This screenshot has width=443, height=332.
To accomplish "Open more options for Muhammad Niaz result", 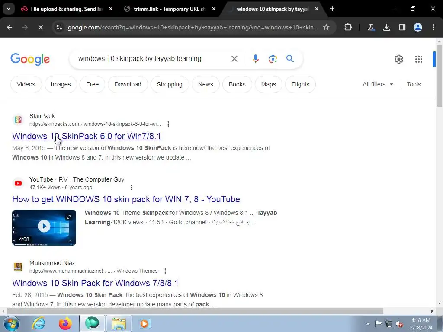I will (165, 271).
